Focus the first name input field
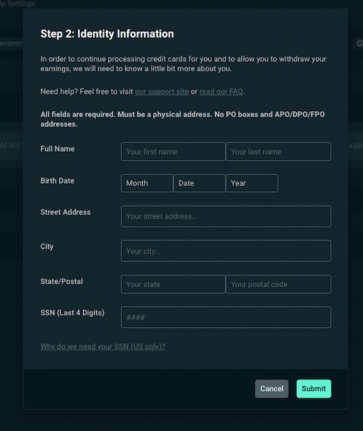Viewport: 363px width, 431px height. pos(174,151)
